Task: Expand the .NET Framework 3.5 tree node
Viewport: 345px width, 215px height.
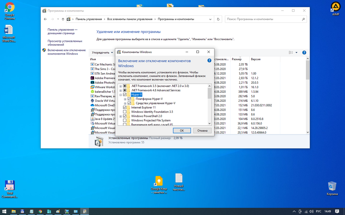Action: click(x=120, y=86)
